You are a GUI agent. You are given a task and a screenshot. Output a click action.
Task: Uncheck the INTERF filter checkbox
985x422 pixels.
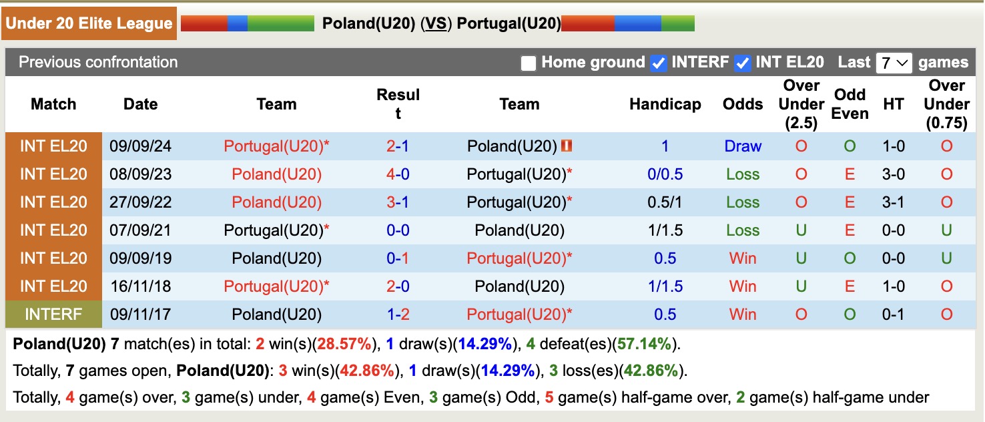point(659,63)
